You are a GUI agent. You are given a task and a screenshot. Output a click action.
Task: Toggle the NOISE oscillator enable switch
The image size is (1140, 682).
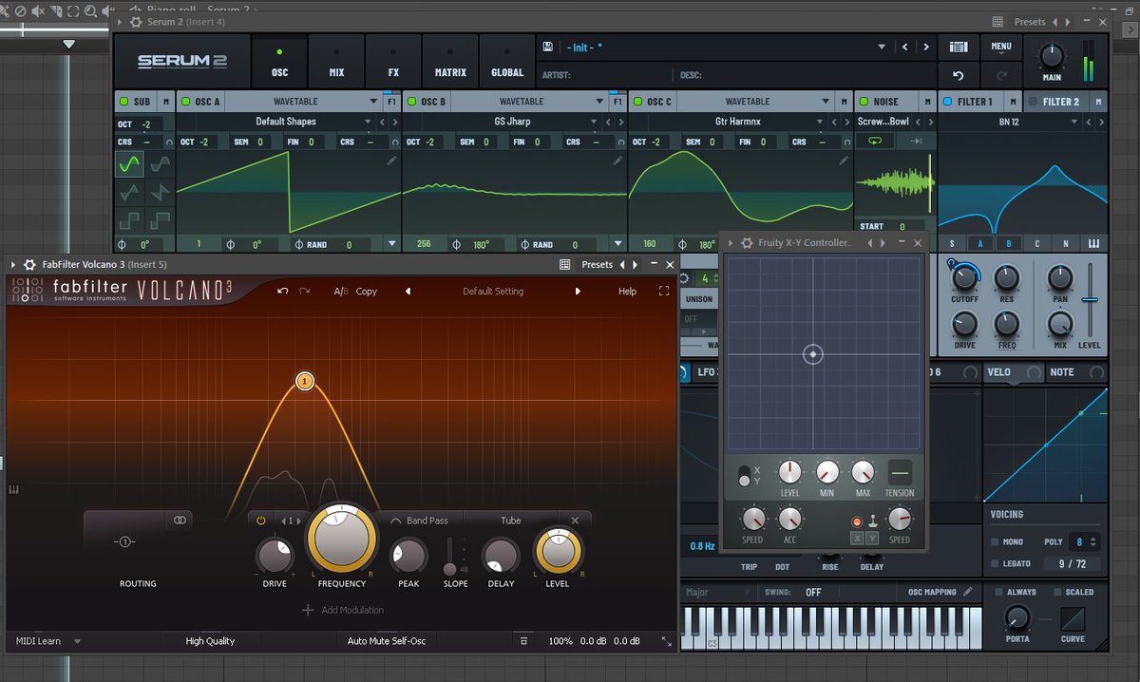coord(864,102)
